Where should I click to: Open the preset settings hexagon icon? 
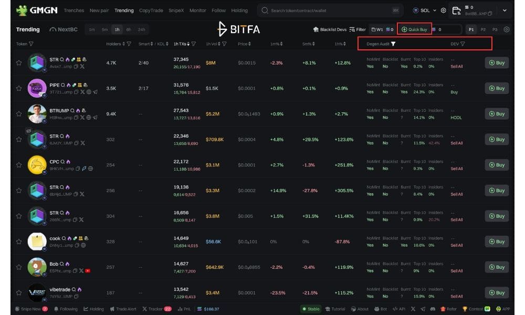[507, 29]
